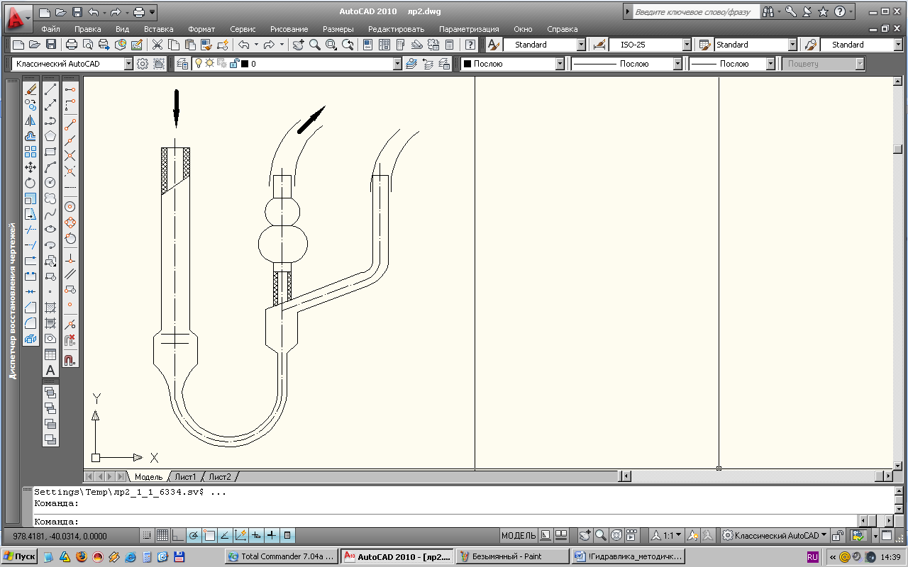Select the Rectangle tool
This screenshot has height=567, width=908.
(50, 152)
